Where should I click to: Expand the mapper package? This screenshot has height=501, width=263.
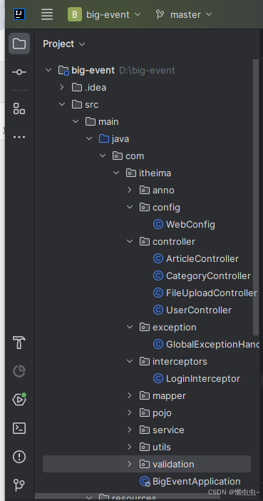pos(129,395)
